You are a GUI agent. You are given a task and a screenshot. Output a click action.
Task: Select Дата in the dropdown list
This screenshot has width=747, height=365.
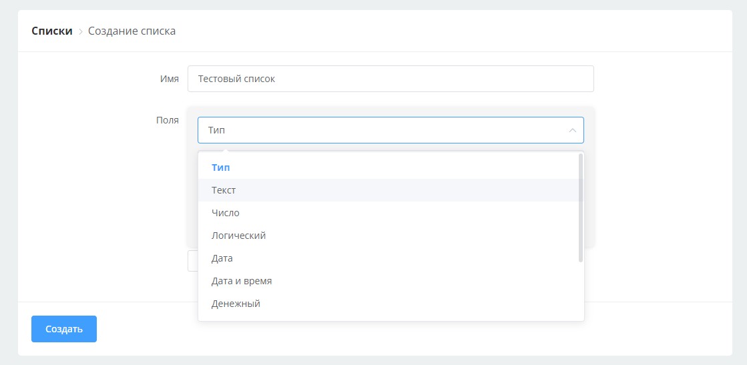(222, 258)
